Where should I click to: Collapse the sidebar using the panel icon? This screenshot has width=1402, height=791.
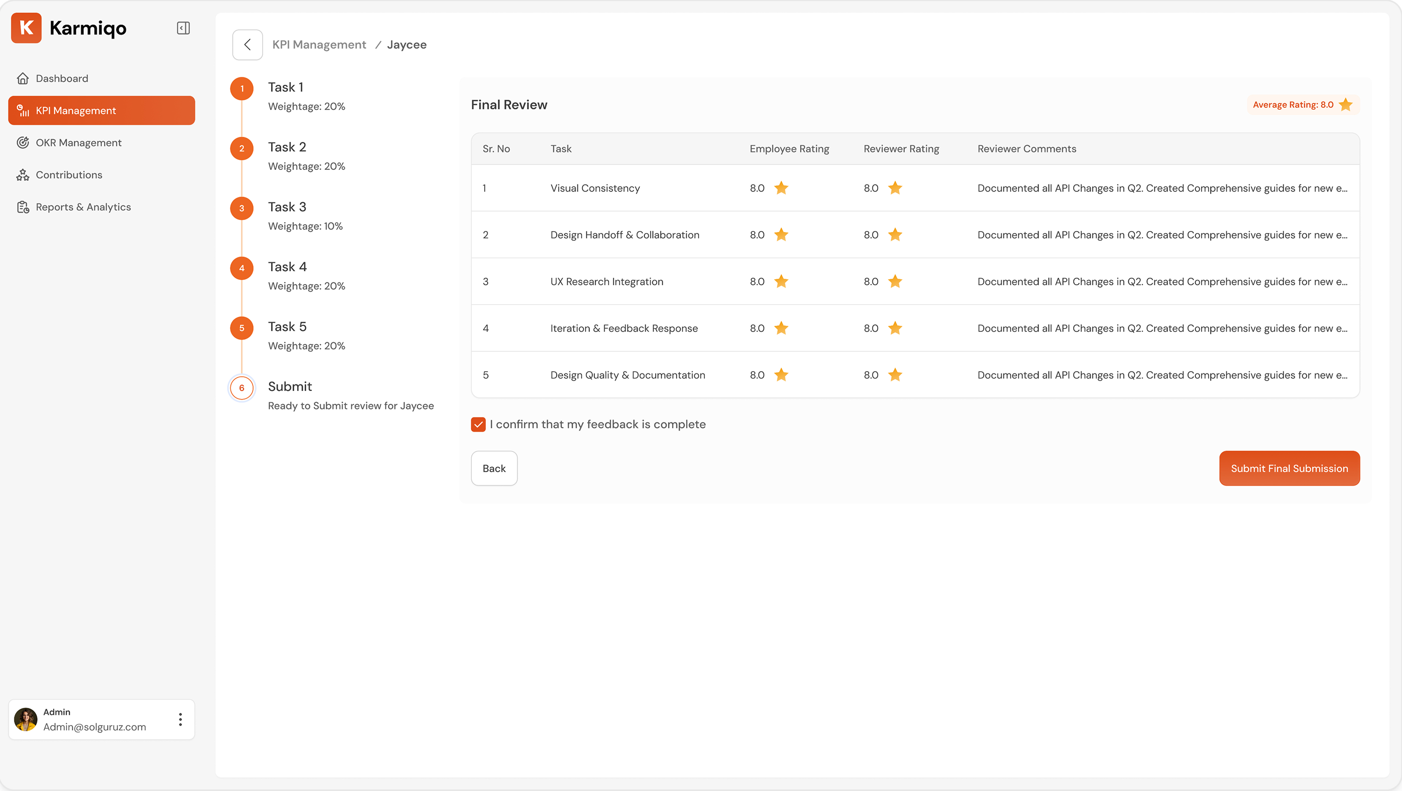point(183,28)
